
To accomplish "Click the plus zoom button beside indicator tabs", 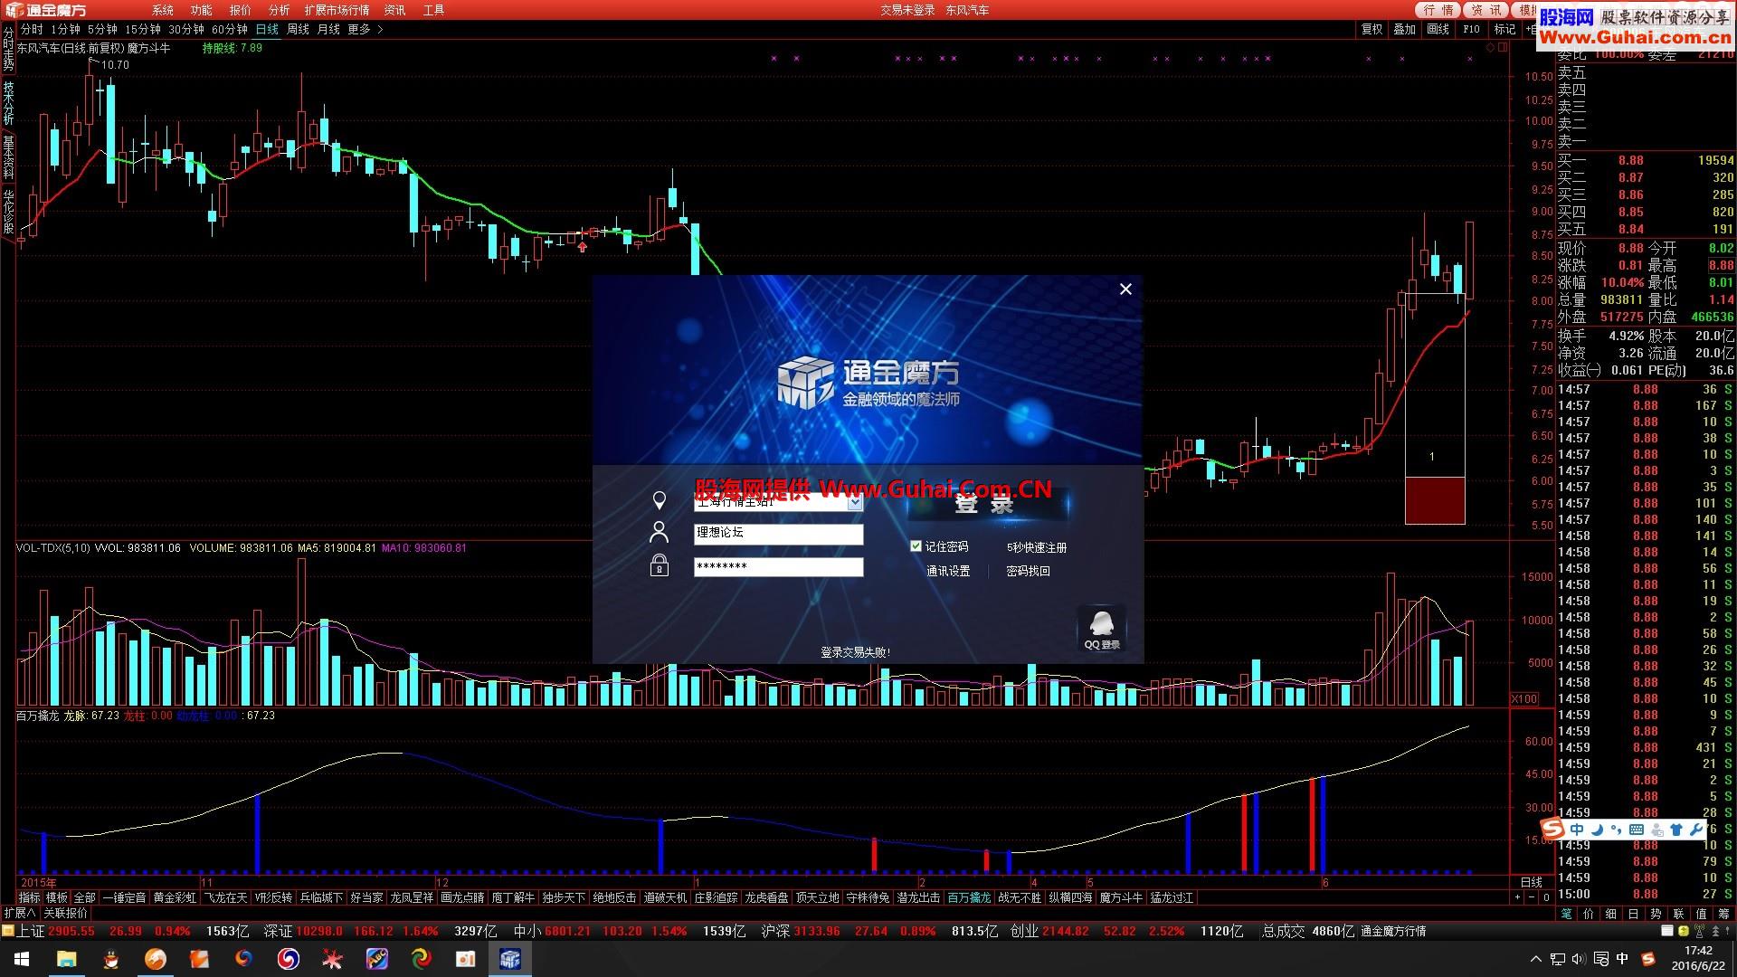I will (x=1517, y=897).
